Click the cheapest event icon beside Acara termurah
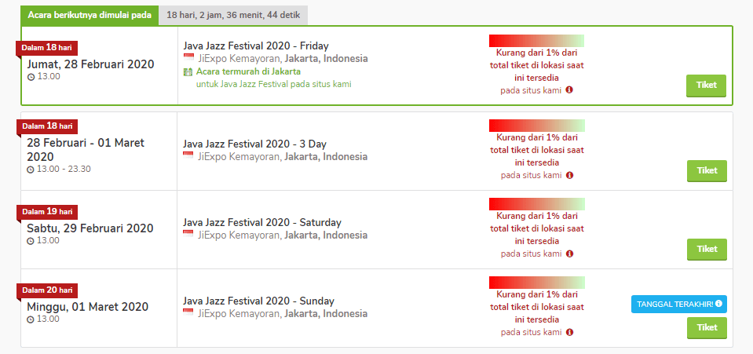 188,72
